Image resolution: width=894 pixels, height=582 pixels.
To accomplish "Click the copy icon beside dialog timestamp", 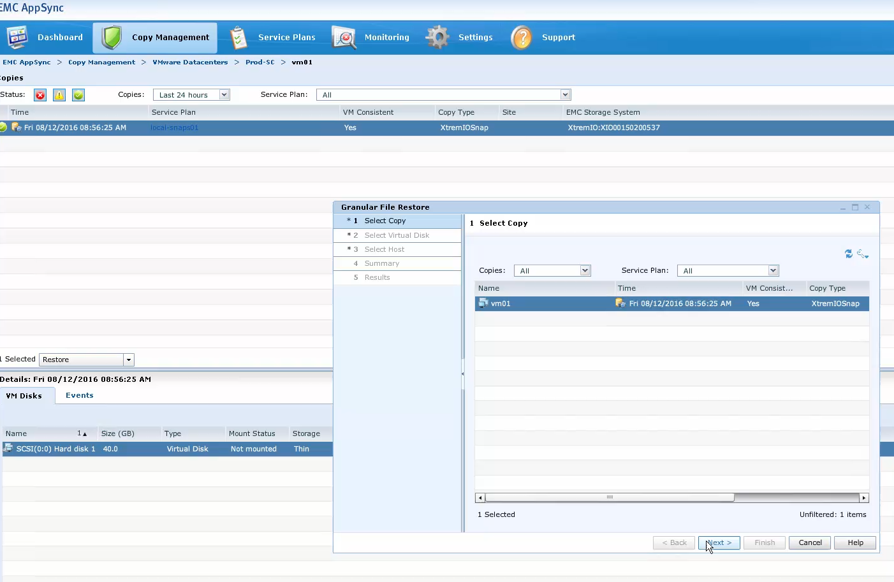I will click(x=620, y=303).
